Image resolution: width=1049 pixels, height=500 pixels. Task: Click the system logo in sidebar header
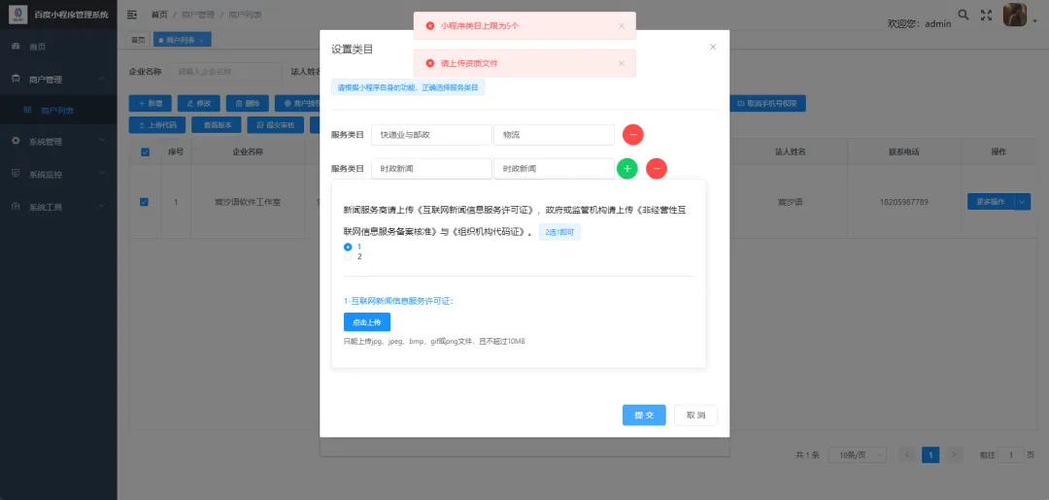18,14
